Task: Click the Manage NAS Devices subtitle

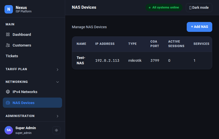Action: click(89, 27)
